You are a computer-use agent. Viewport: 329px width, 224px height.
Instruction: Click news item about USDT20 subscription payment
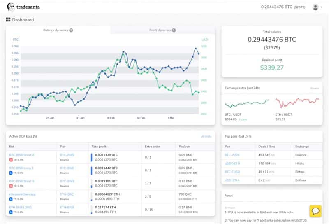(266, 220)
